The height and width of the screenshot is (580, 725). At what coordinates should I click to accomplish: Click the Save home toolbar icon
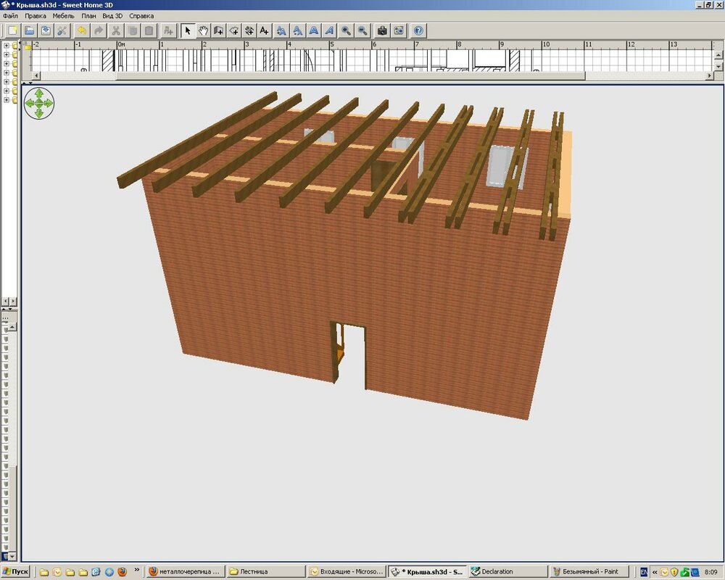(x=46, y=30)
